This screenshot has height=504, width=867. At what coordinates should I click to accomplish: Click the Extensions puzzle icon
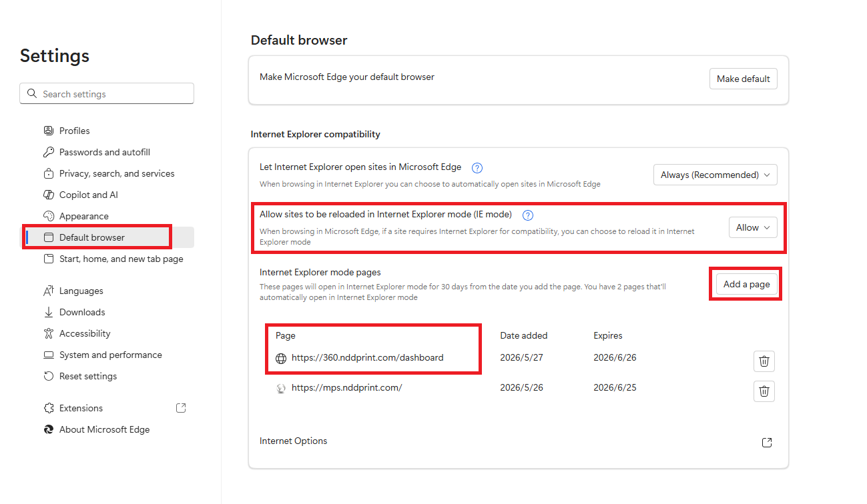coord(48,408)
